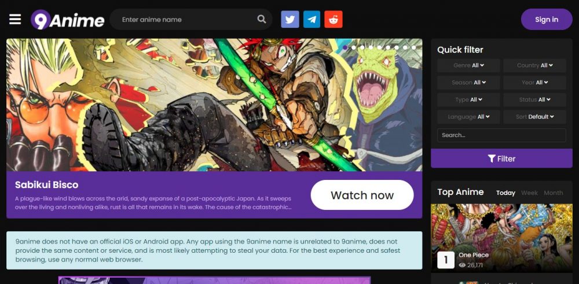Open the One Piece top anime entry
This screenshot has height=284, width=579.
(474, 255)
